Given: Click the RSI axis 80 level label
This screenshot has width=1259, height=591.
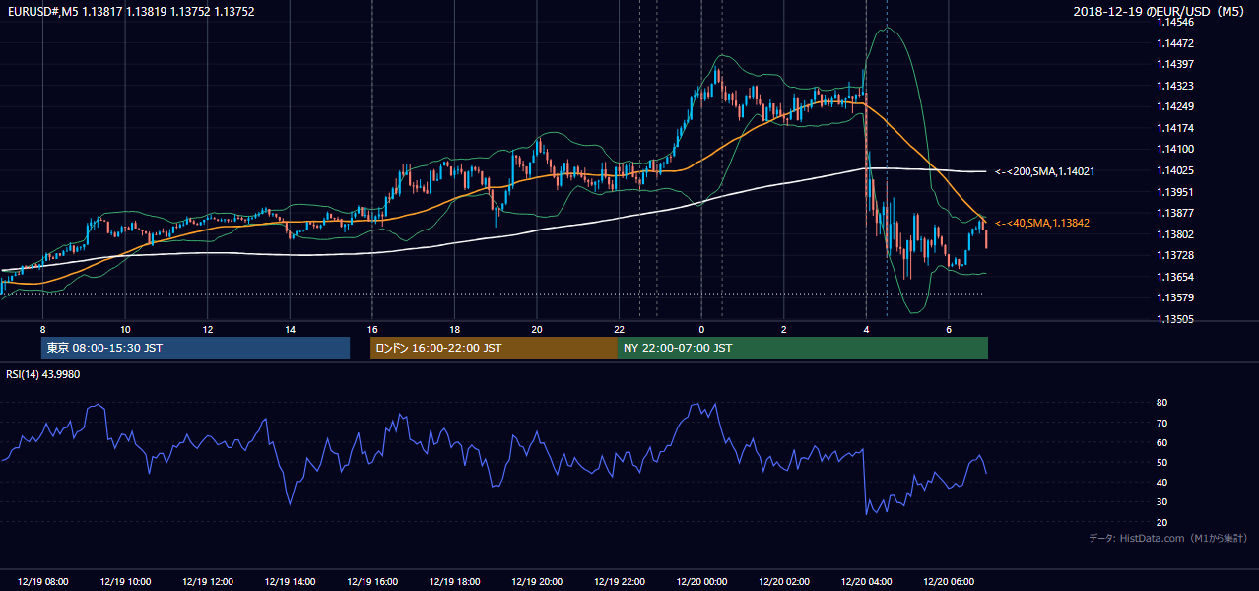Looking at the screenshot, I should point(1162,403).
